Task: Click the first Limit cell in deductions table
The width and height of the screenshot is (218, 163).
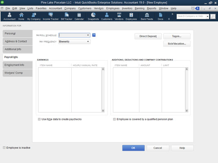Action: click(x=174, y=69)
